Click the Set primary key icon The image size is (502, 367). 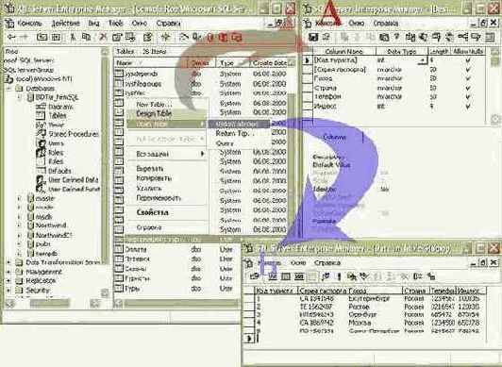(x=397, y=37)
